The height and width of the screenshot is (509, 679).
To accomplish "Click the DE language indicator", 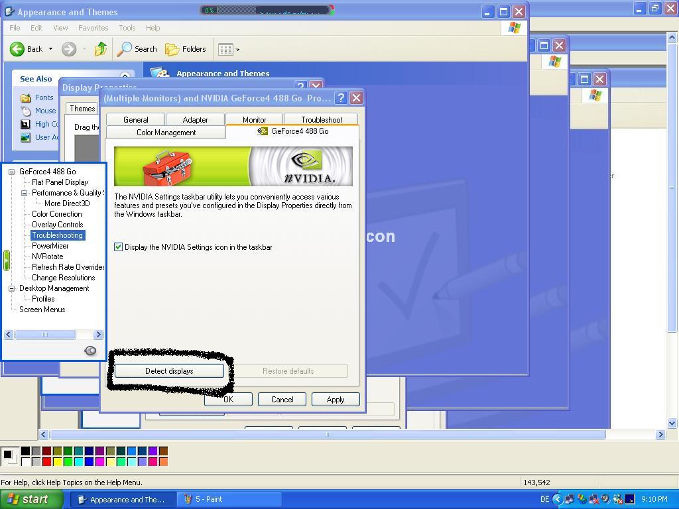I will point(545,499).
